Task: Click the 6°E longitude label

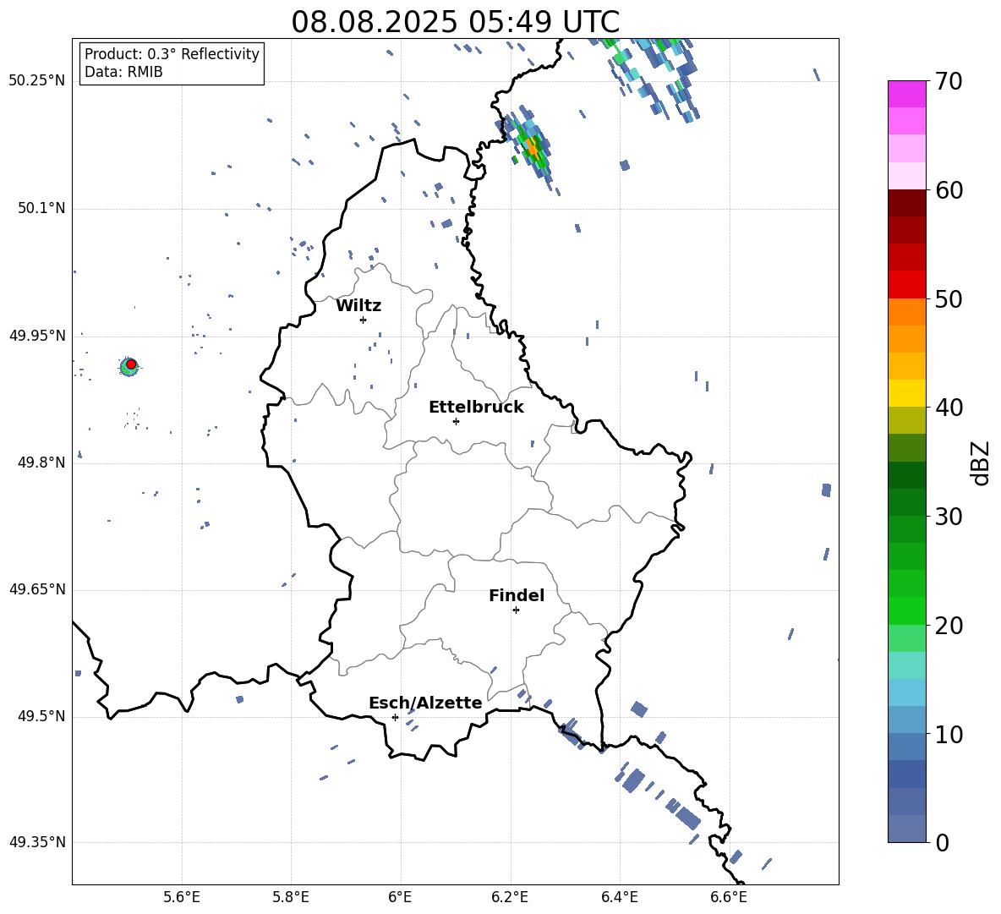Action: tap(400, 897)
